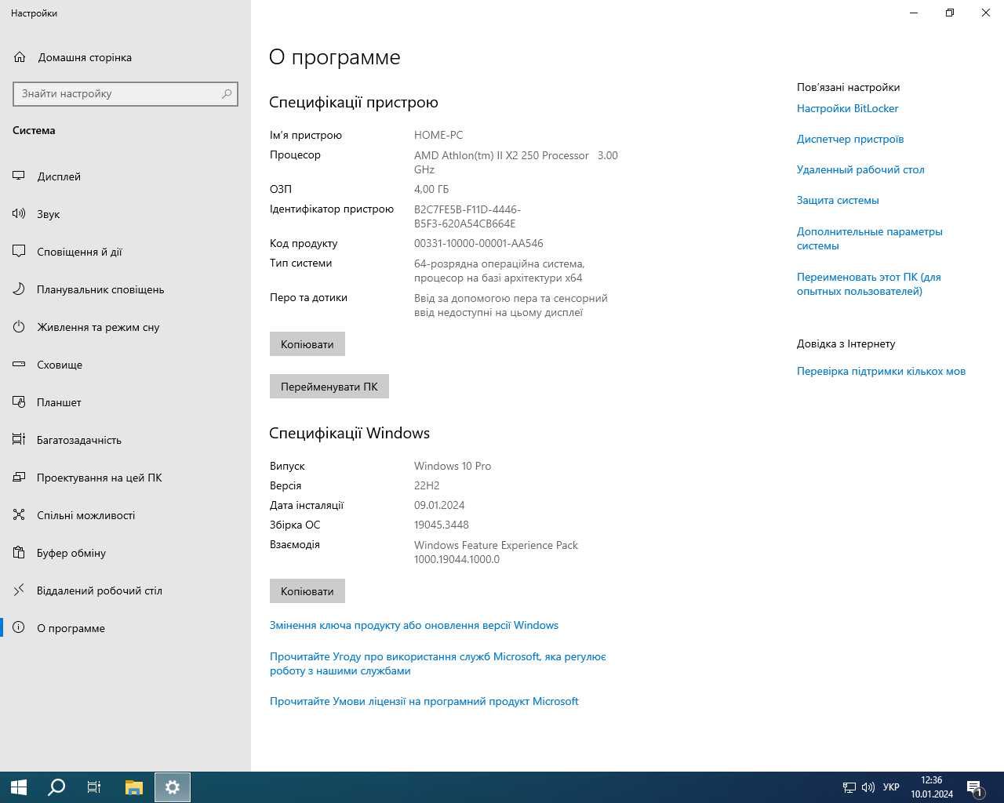This screenshot has height=803, width=1004.
Task: Open Перевірка підтримки кількох мов link
Action: (x=881, y=371)
